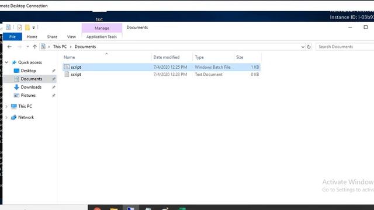This screenshot has width=374, height=210.
Task: Sort by the Name column header
Action: (69, 57)
